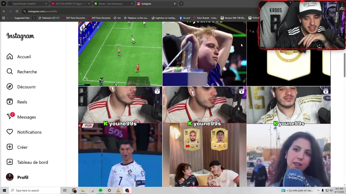Select the Instagram browser tab
This screenshot has width=346, height=194.
click(156, 4)
